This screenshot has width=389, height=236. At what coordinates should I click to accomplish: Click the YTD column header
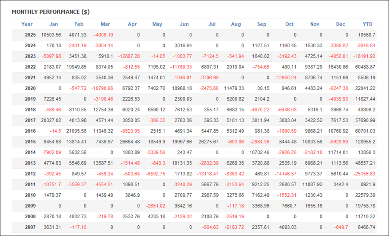[367, 24]
